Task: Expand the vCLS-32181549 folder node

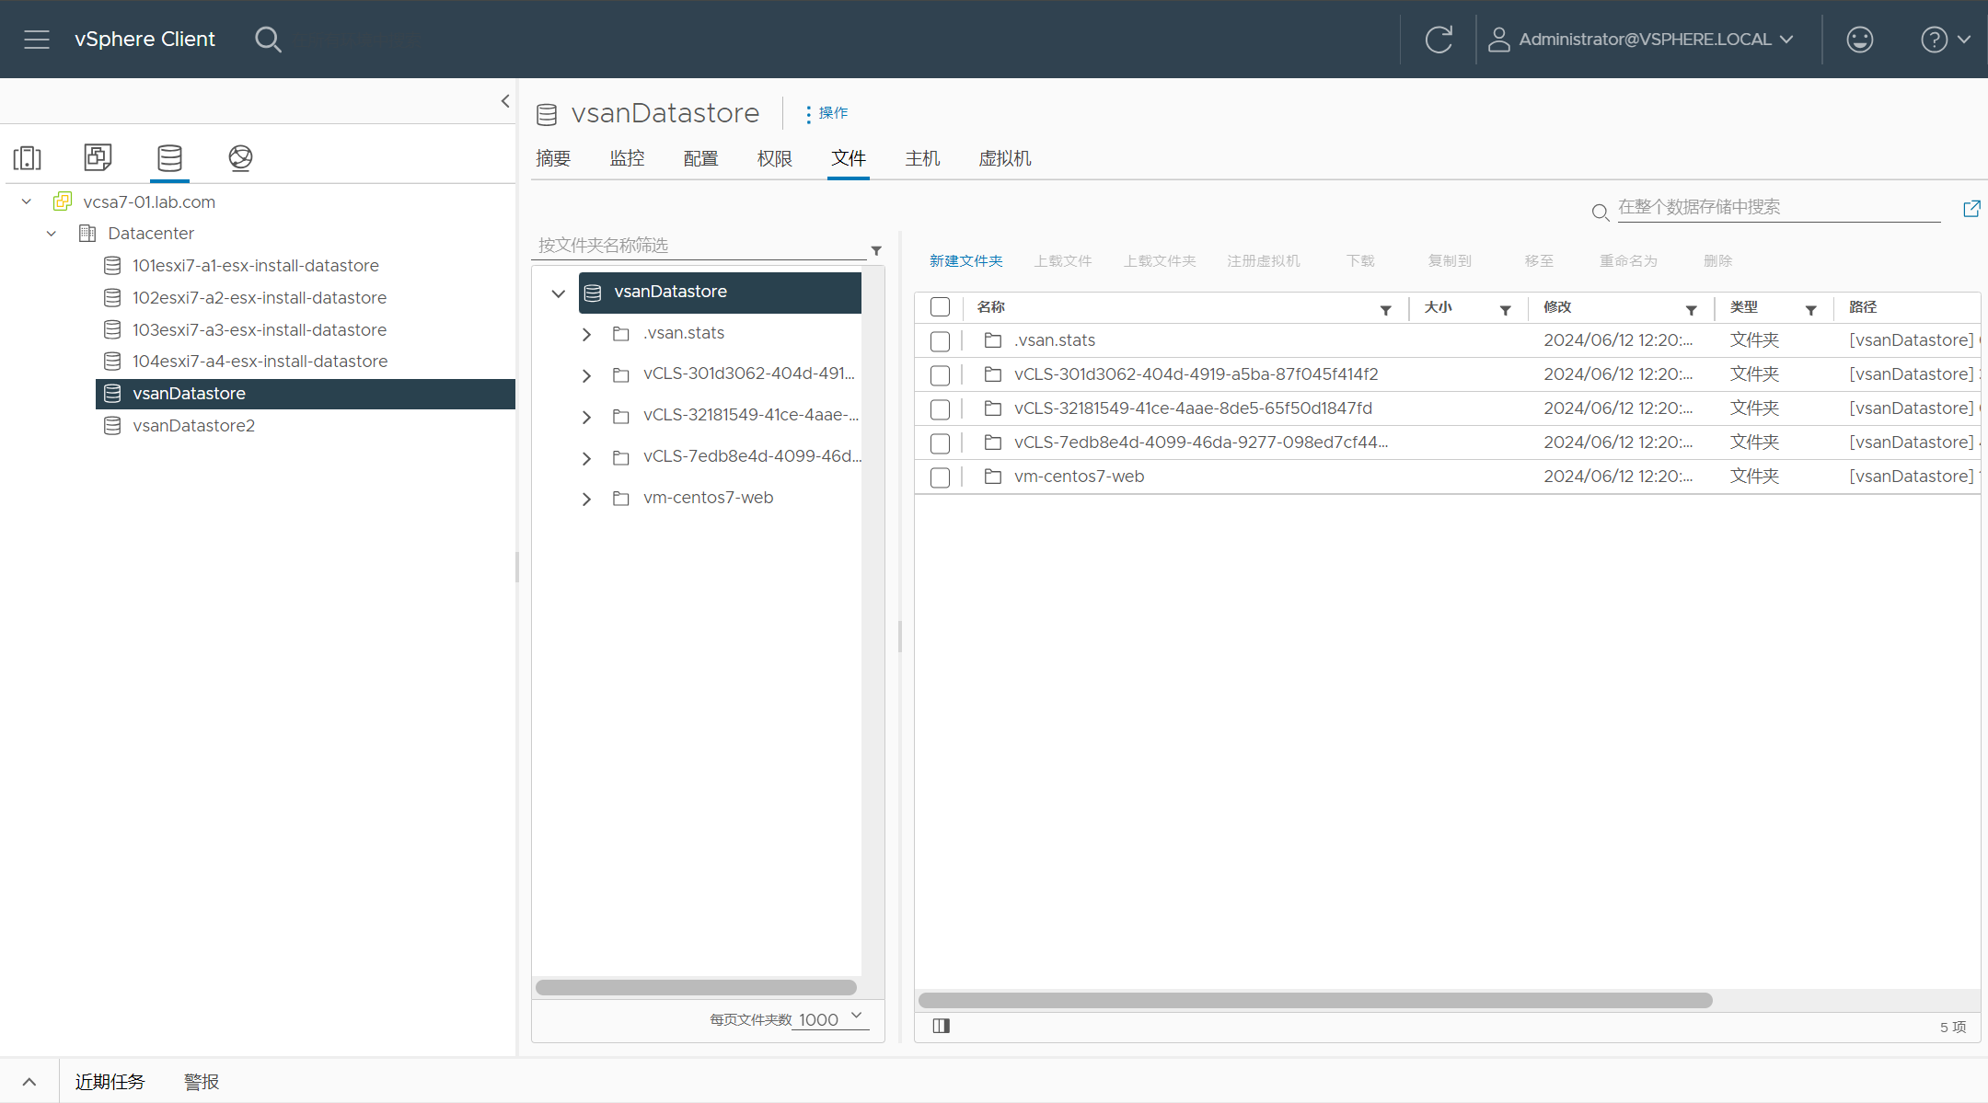Action: pyautogui.click(x=586, y=418)
